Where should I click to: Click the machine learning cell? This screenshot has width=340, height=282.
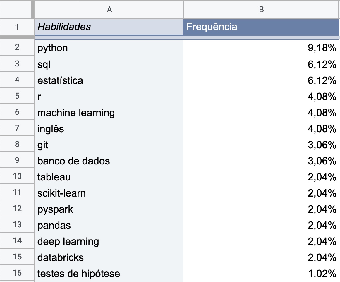tap(109, 112)
